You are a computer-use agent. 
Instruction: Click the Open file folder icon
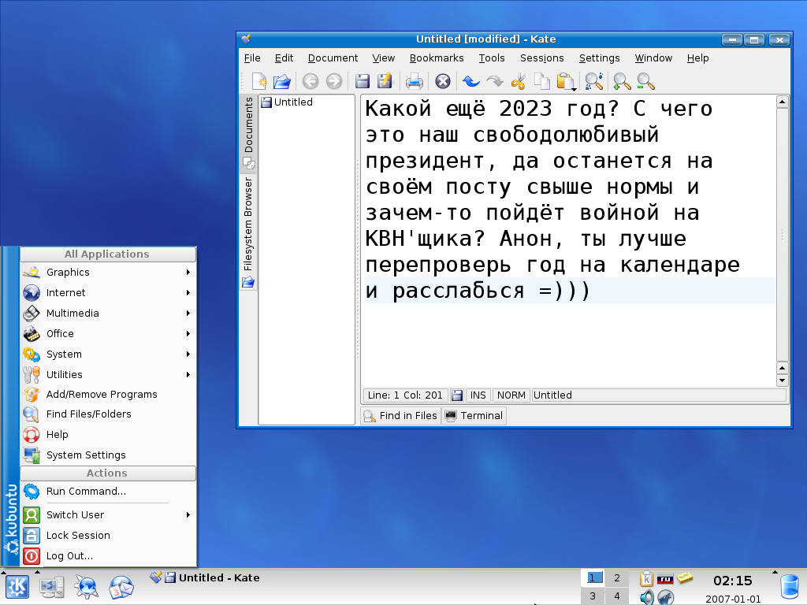point(282,81)
